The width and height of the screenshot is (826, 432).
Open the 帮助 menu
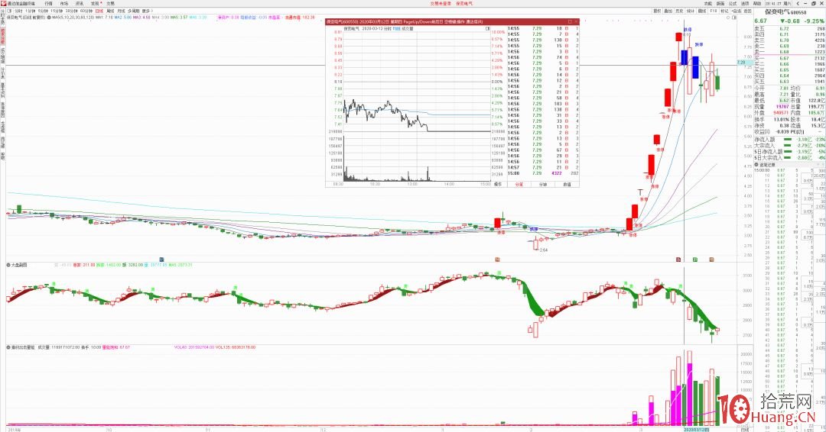tap(757, 4)
